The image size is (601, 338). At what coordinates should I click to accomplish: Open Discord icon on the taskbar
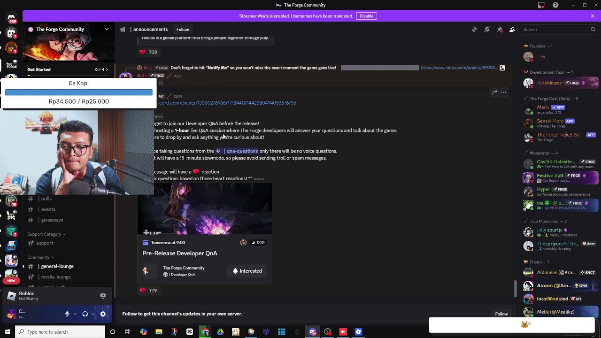(313, 332)
